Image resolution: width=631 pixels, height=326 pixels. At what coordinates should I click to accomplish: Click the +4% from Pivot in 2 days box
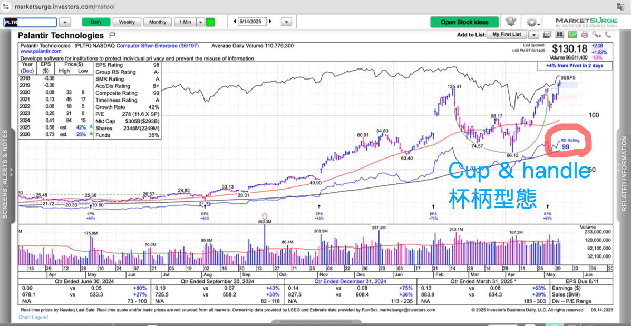[x=575, y=66]
